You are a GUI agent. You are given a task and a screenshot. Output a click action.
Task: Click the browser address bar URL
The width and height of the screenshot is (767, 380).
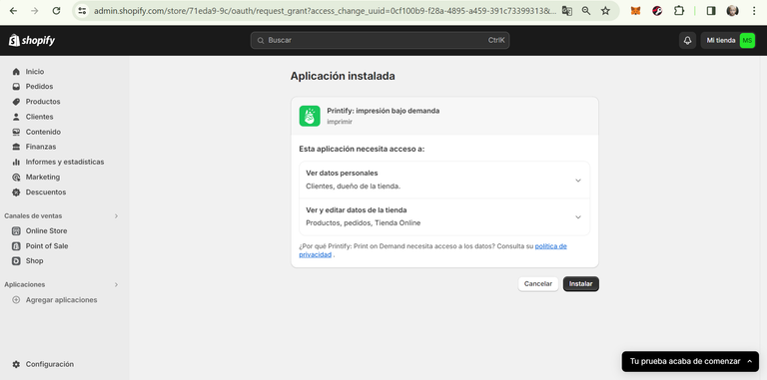pos(325,11)
